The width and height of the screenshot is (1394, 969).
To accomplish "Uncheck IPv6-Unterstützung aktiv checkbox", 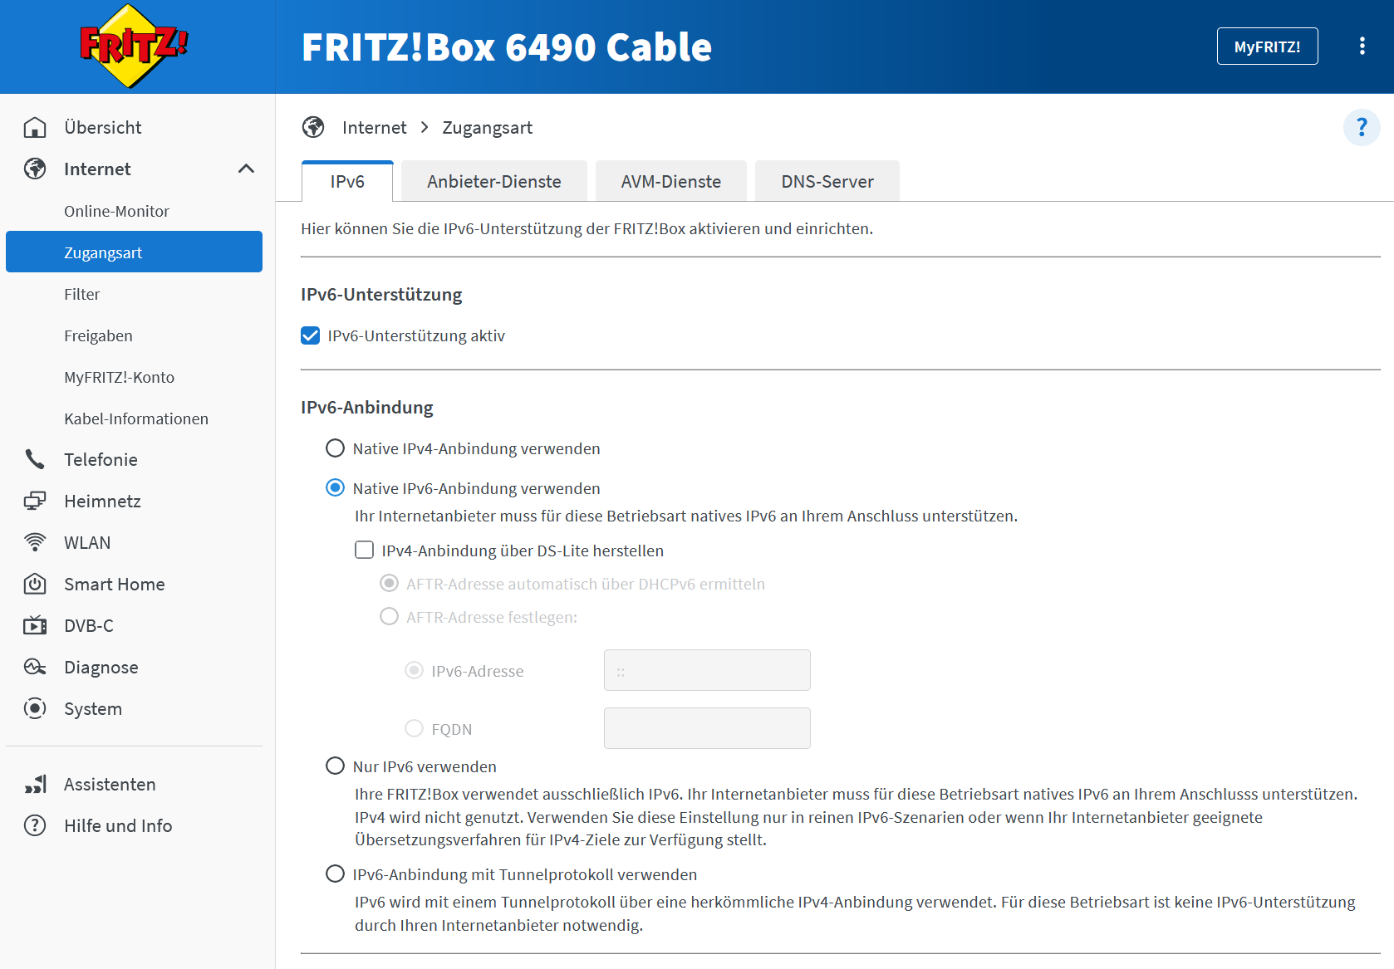I will pyautogui.click(x=311, y=335).
